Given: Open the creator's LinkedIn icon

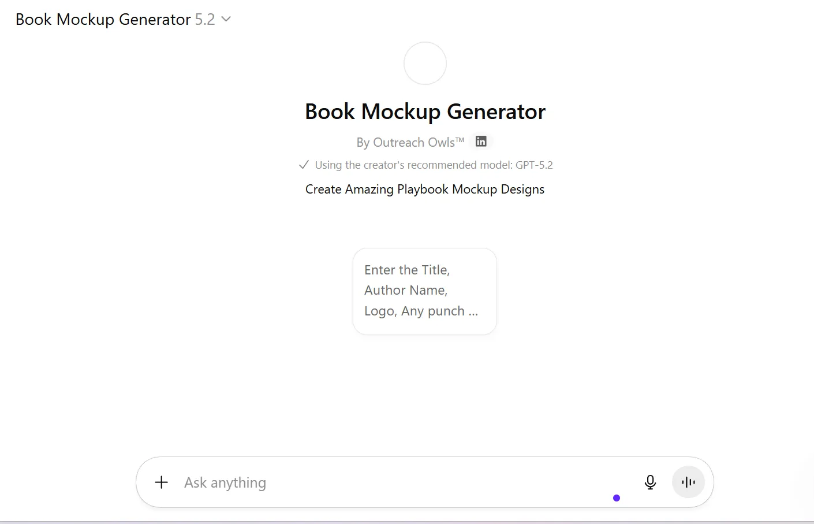Looking at the screenshot, I should [481, 142].
